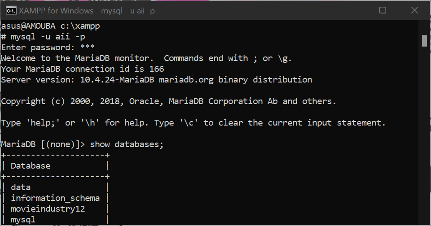Screen dimensions: 431x226
Task: Click the 'MariaDB [(none)]>' prompt
Action: [x=43, y=144]
